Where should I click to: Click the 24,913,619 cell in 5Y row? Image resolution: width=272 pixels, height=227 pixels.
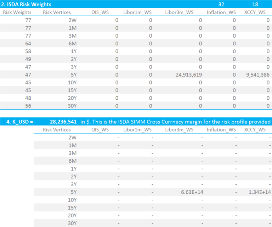[x=189, y=75]
